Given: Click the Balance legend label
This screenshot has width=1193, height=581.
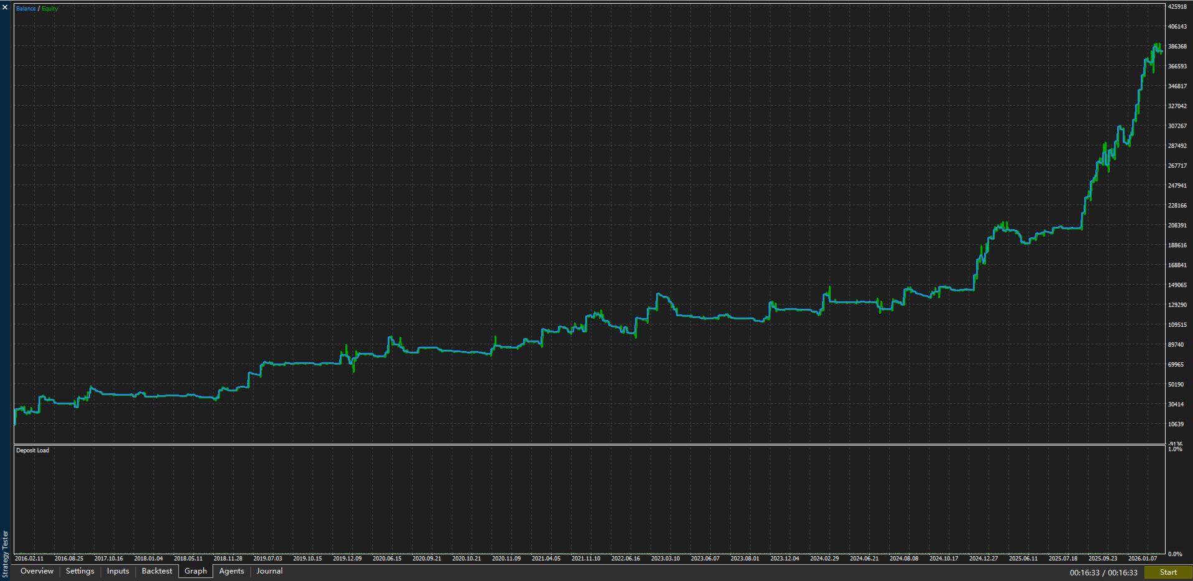Looking at the screenshot, I should tap(26, 9).
